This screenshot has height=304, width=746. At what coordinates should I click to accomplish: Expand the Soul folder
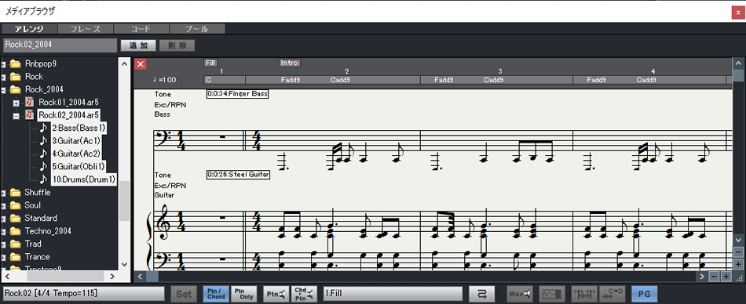4,206
